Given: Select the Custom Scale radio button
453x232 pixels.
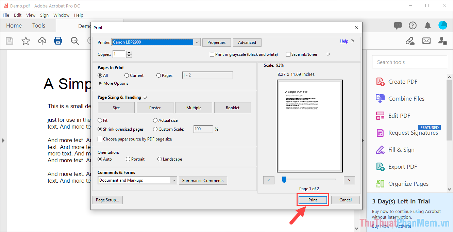Looking at the screenshot, I should [155, 129].
